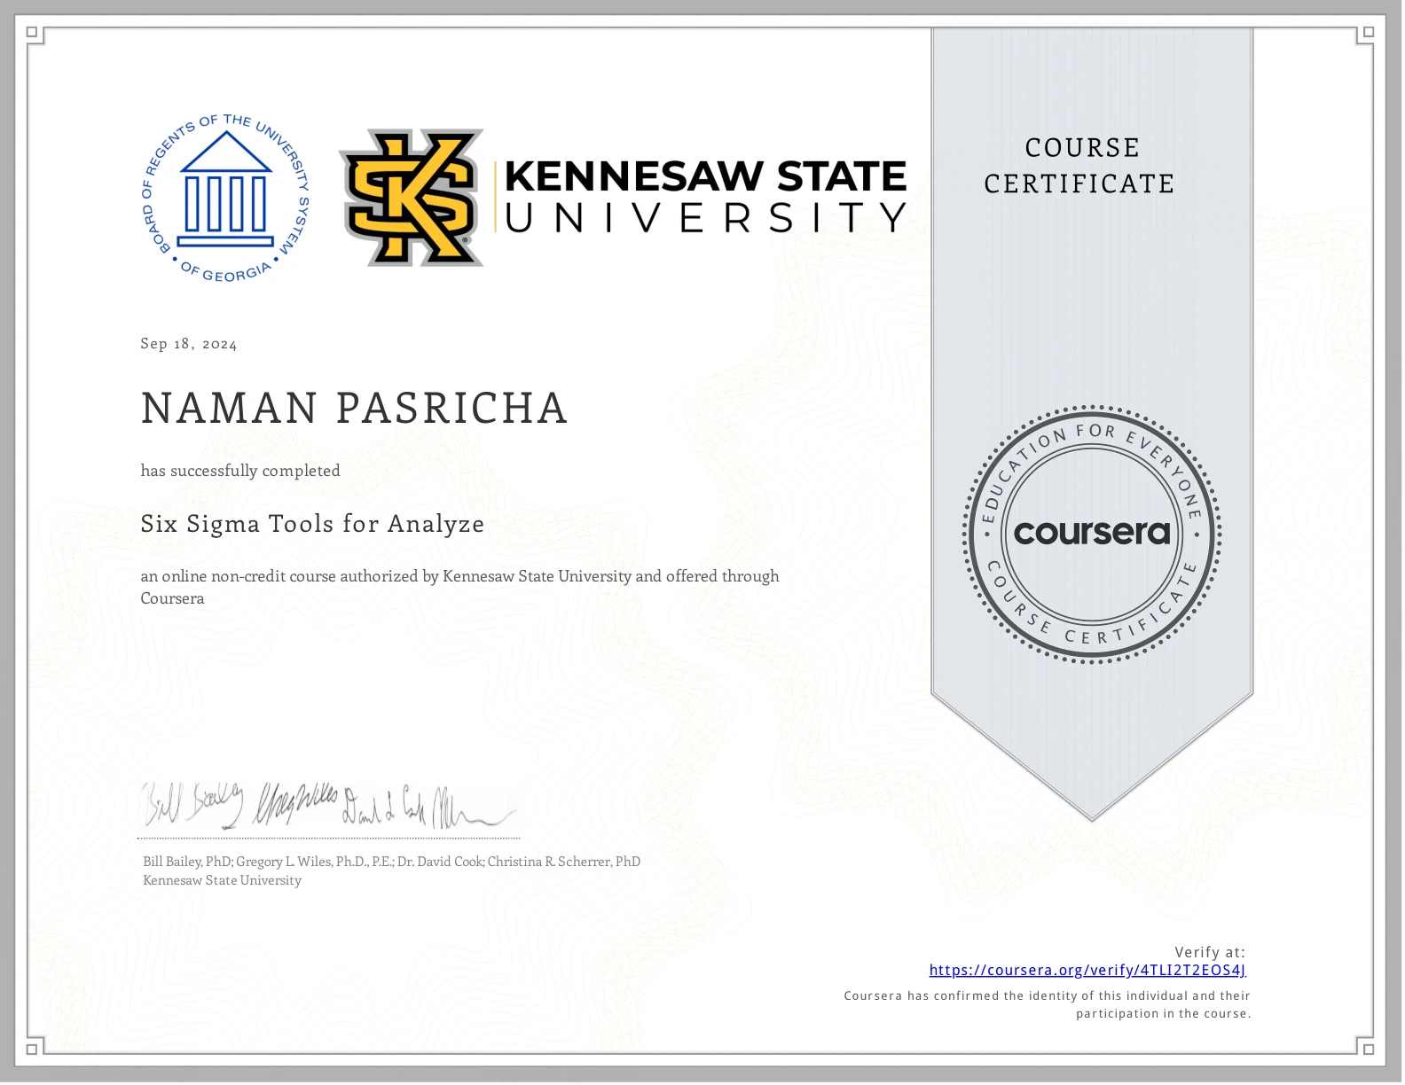Image resolution: width=1405 pixels, height=1085 pixels.
Task: Click the handwritten signatures above the dotted line
Action: tap(328, 806)
